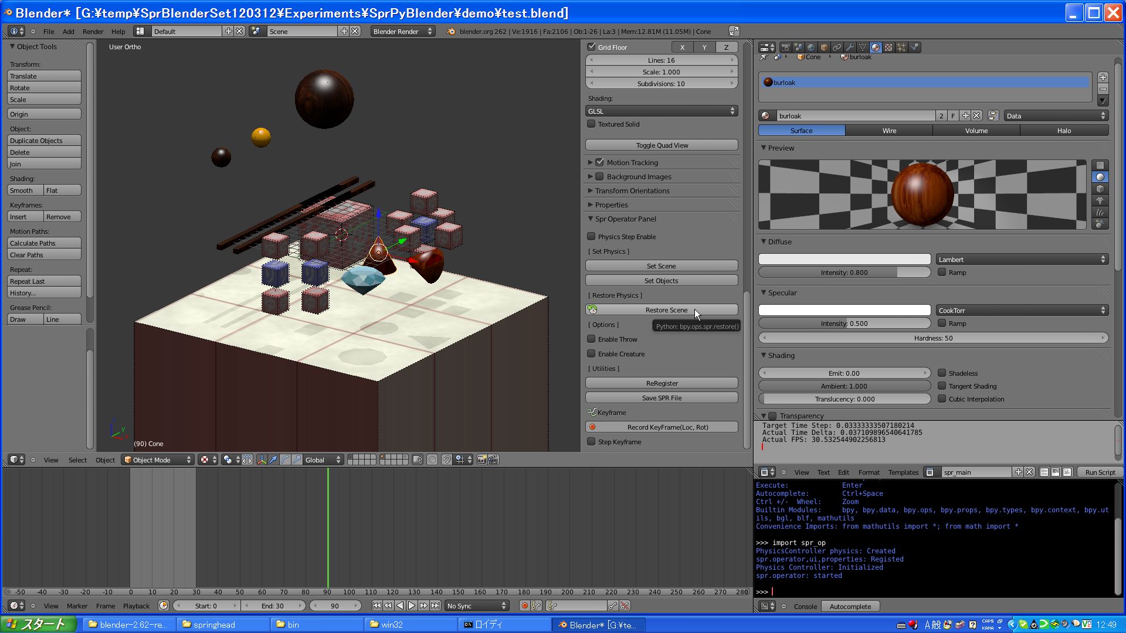Toggle Enable Throw checkbox

[x=592, y=339]
